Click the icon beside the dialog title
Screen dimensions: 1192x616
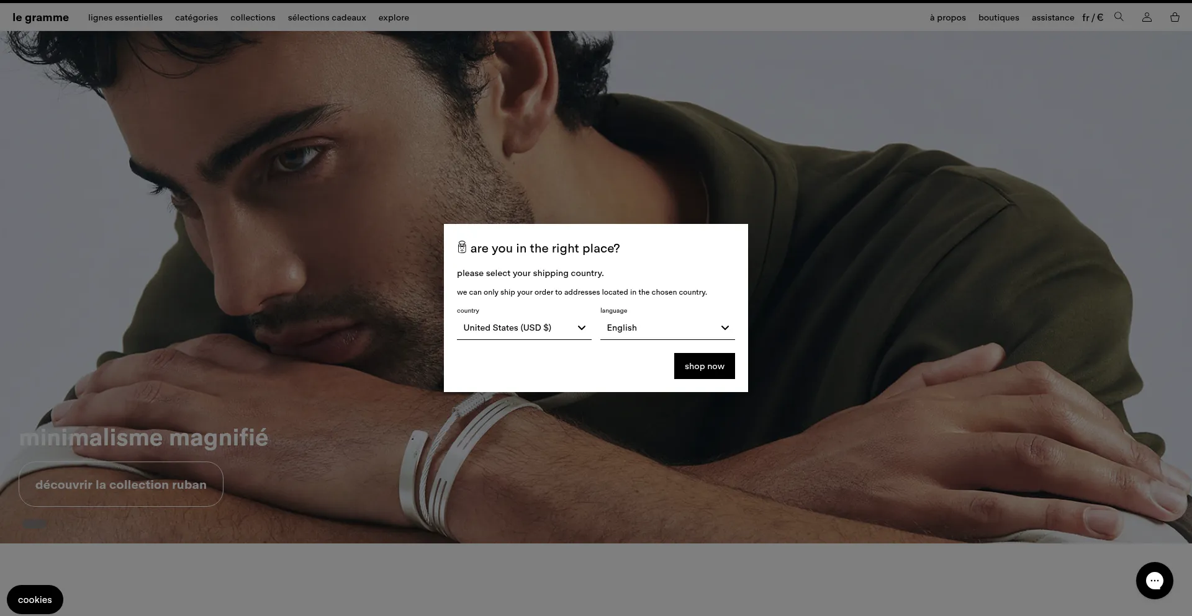click(x=462, y=248)
